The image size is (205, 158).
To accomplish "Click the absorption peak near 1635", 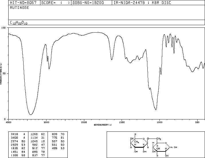I will point(112,60).
